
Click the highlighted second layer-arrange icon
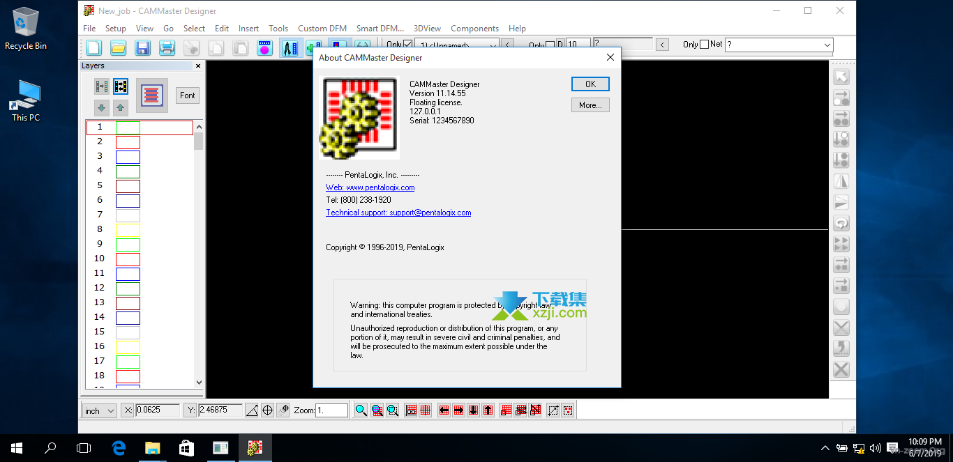coord(121,86)
